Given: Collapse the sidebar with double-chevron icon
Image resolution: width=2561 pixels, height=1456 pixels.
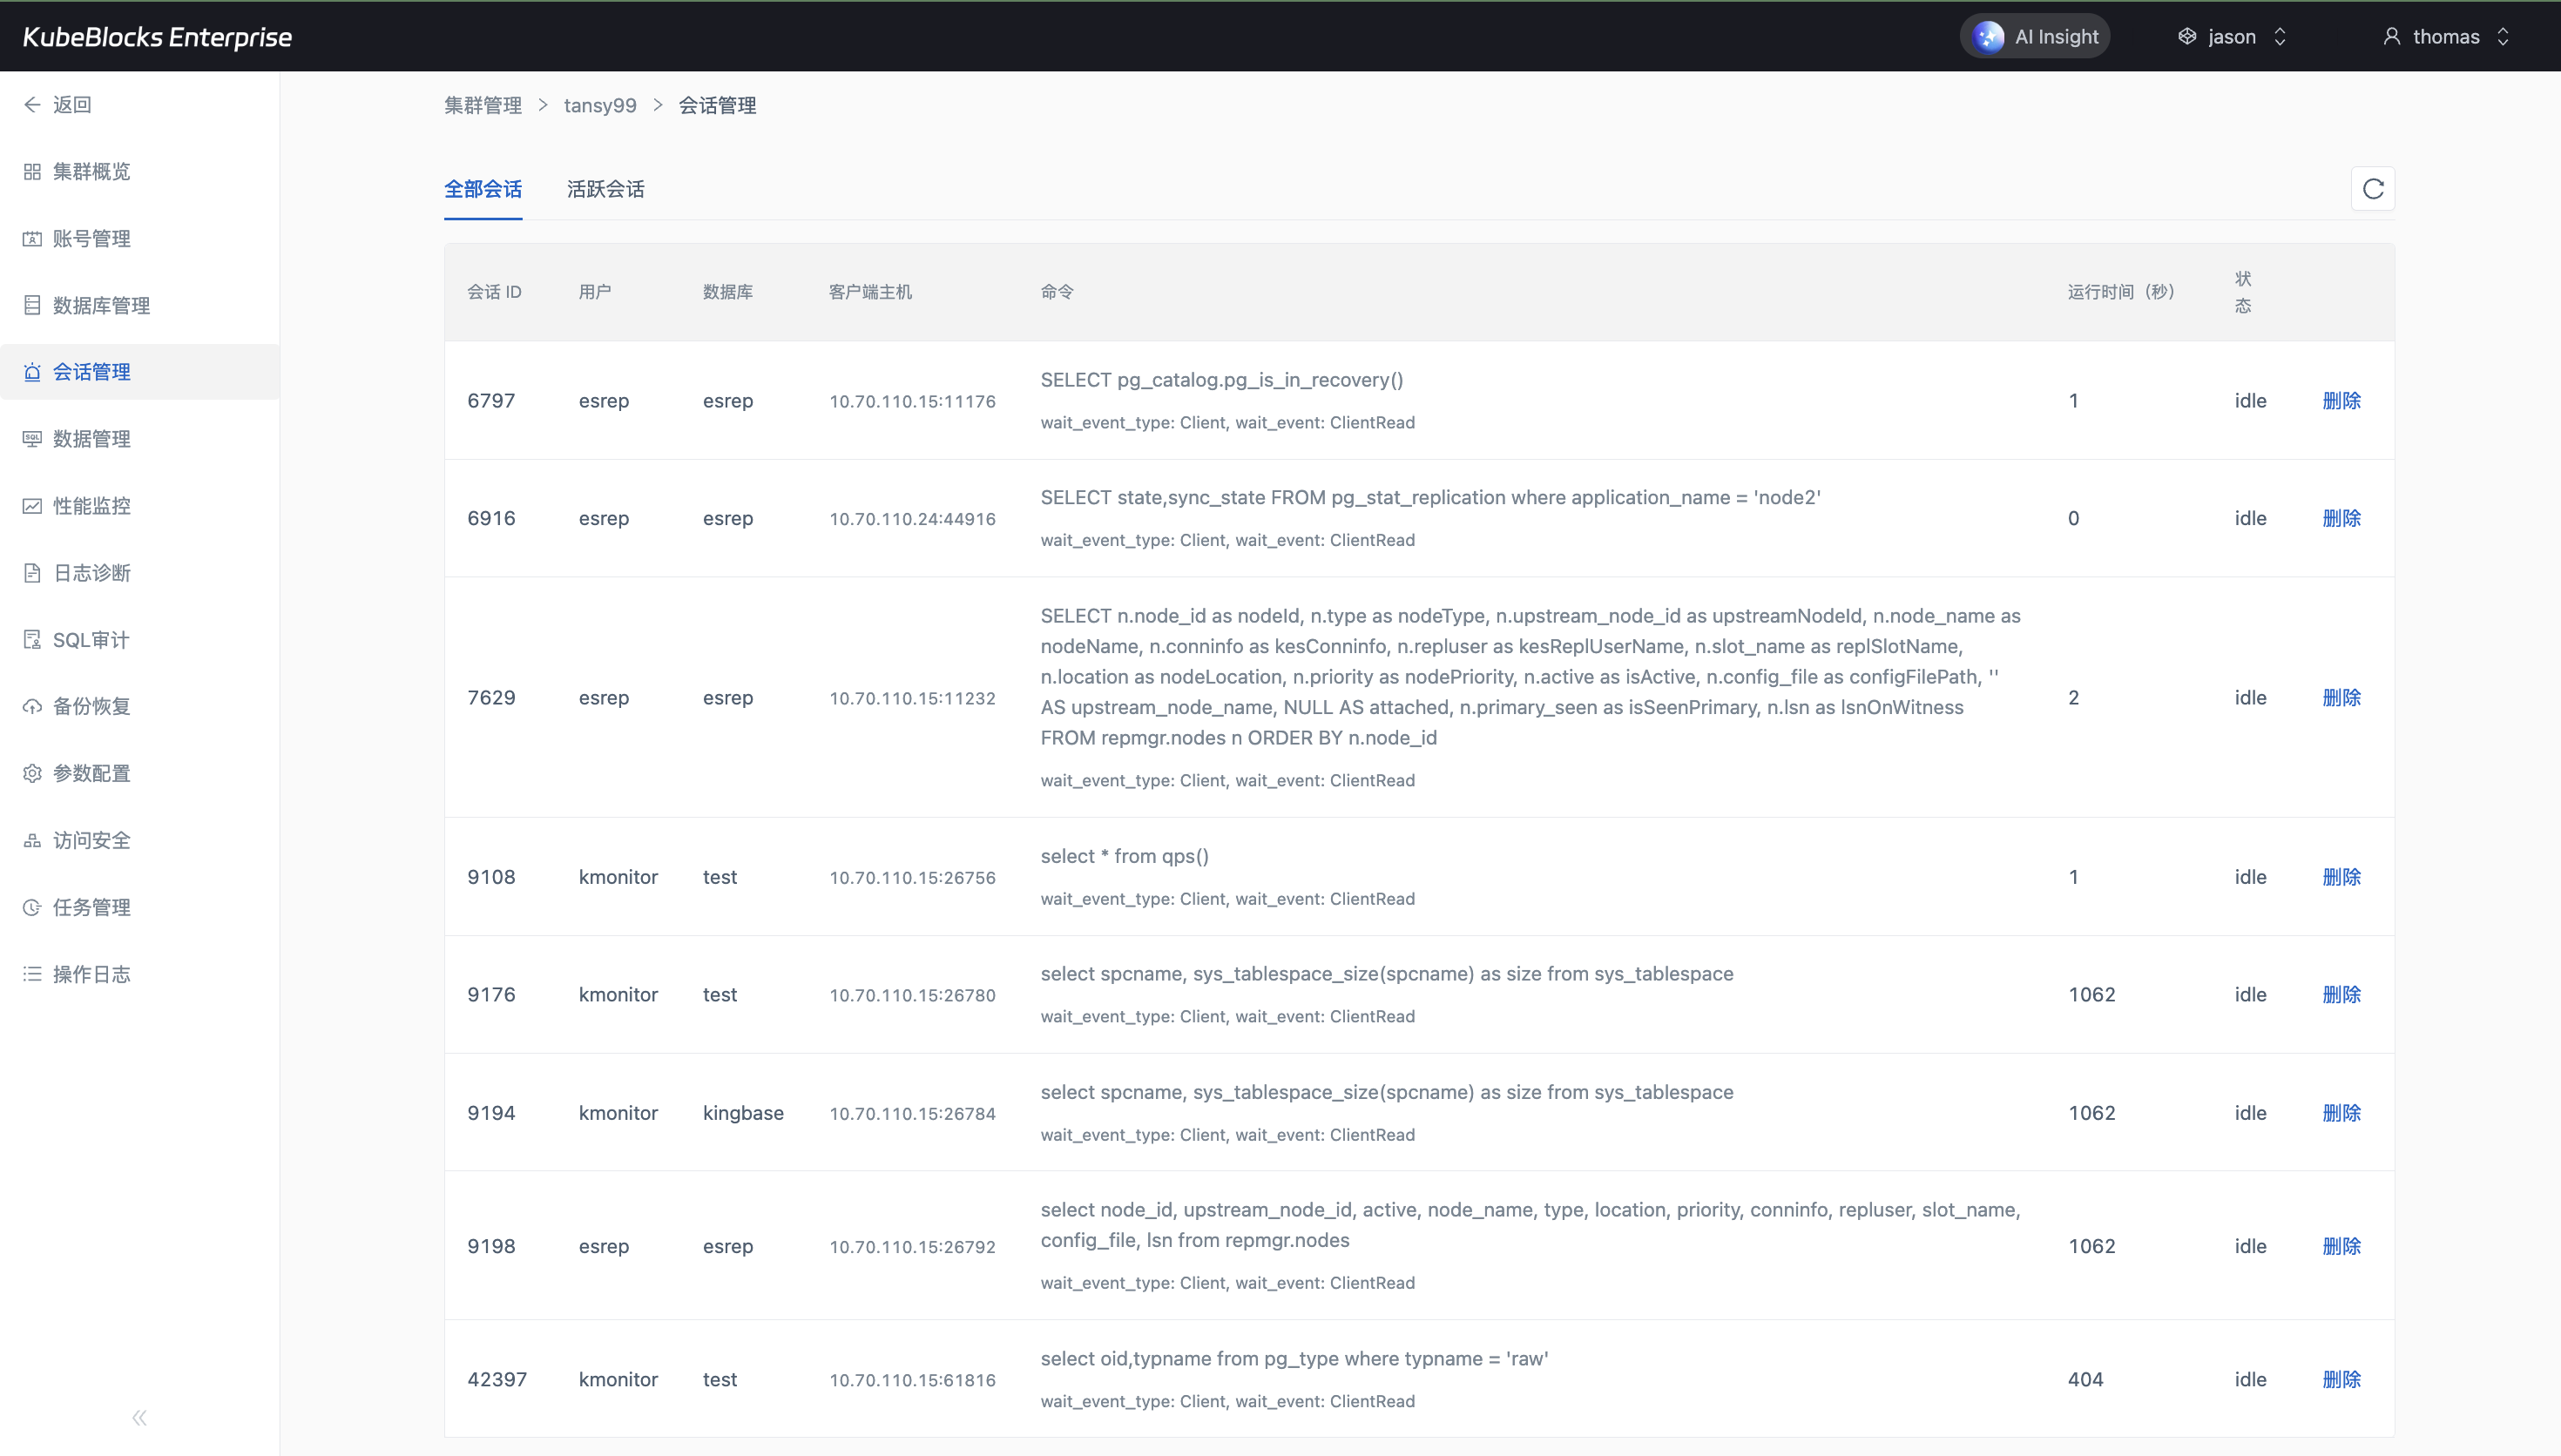Looking at the screenshot, I should point(139,1417).
